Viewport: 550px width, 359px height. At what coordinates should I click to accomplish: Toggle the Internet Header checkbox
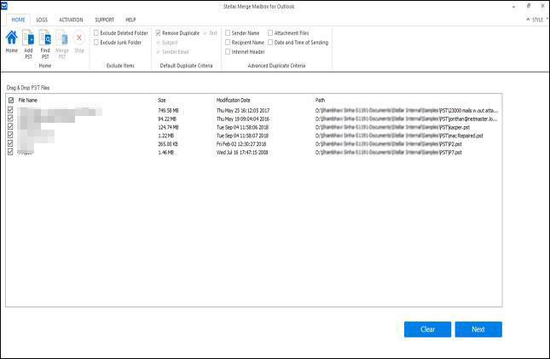(x=228, y=51)
